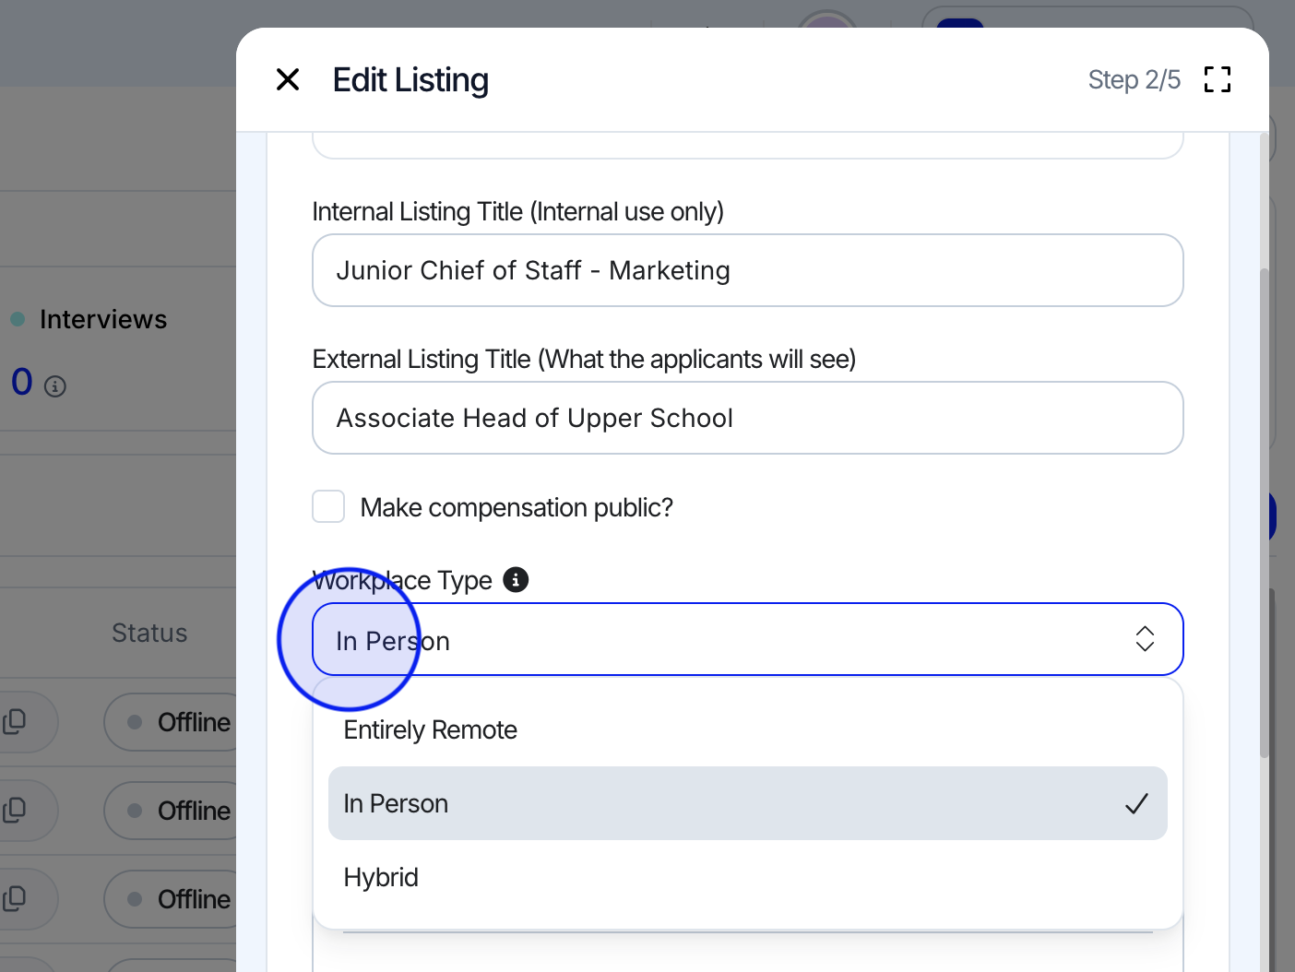Image resolution: width=1295 pixels, height=972 pixels.
Task: Click the checkmark on the In Person option
Action: (x=1136, y=804)
